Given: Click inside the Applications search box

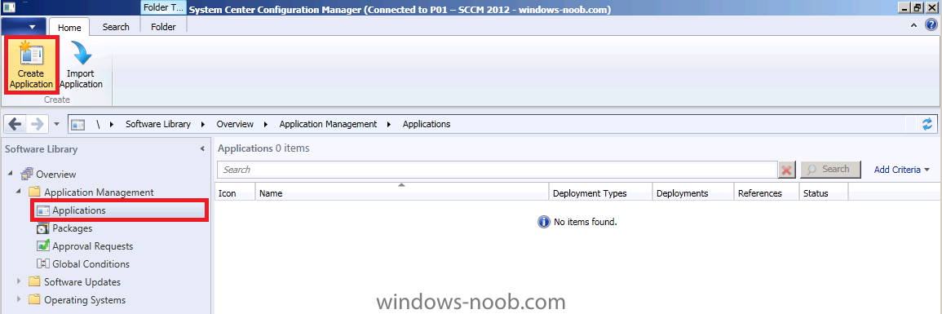Looking at the screenshot, I should (x=498, y=170).
